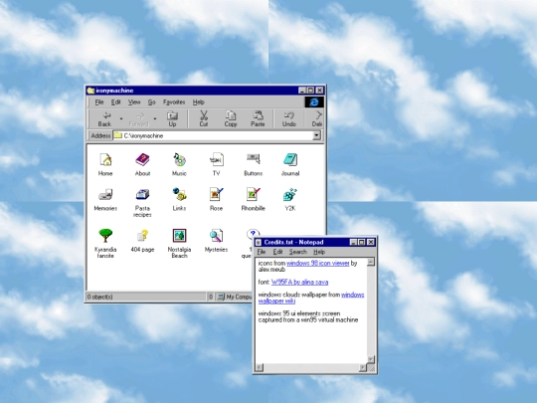This screenshot has height=403, width=537.
Task: Click the Up folder toolbar button
Action: pyautogui.click(x=172, y=119)
